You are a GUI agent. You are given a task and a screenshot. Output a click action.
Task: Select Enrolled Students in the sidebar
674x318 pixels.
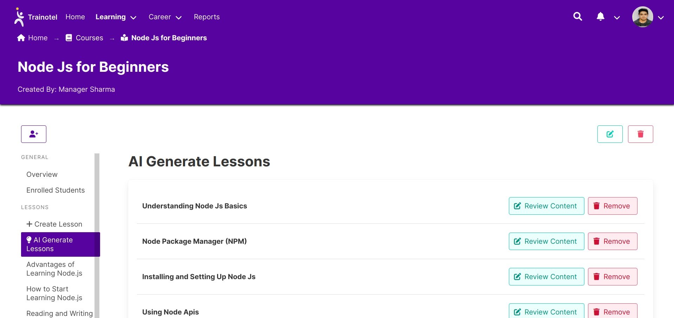[x=55, y=190]
